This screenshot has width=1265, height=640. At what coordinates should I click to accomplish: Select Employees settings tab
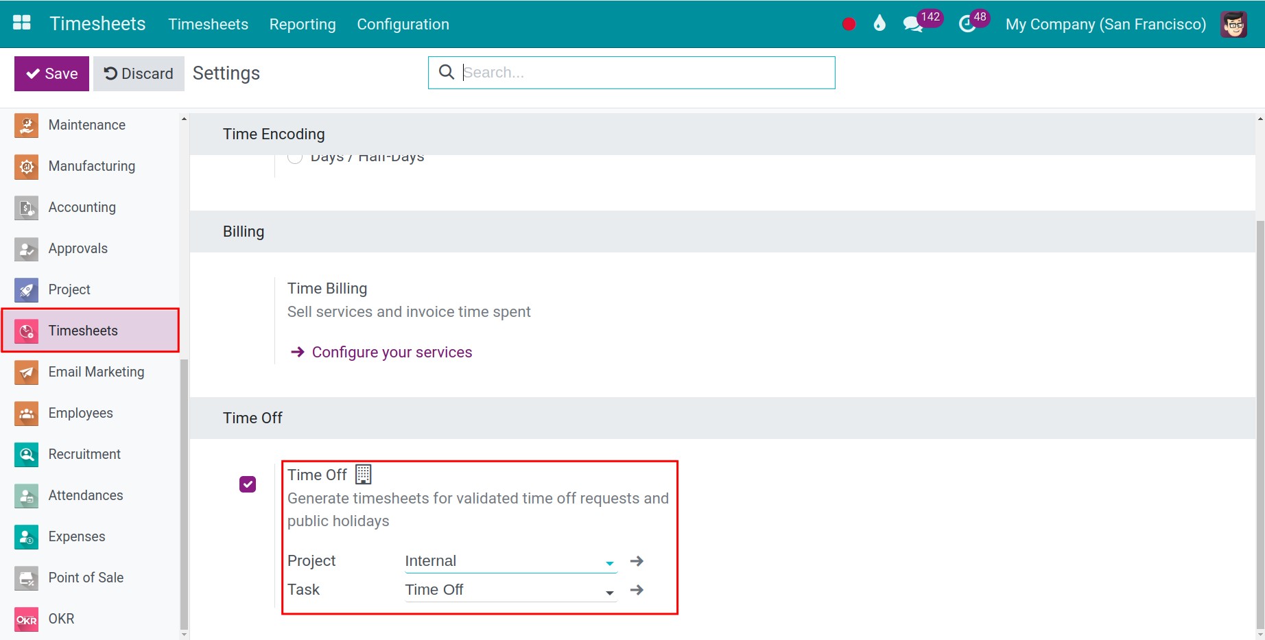click(x=90, y=414)
